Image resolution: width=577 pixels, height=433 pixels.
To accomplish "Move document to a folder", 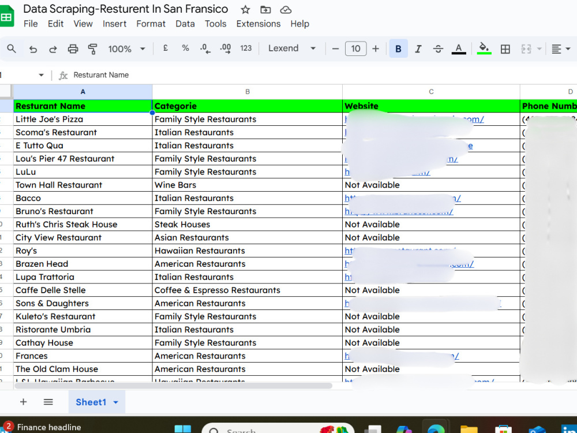I will coord(265,10).
